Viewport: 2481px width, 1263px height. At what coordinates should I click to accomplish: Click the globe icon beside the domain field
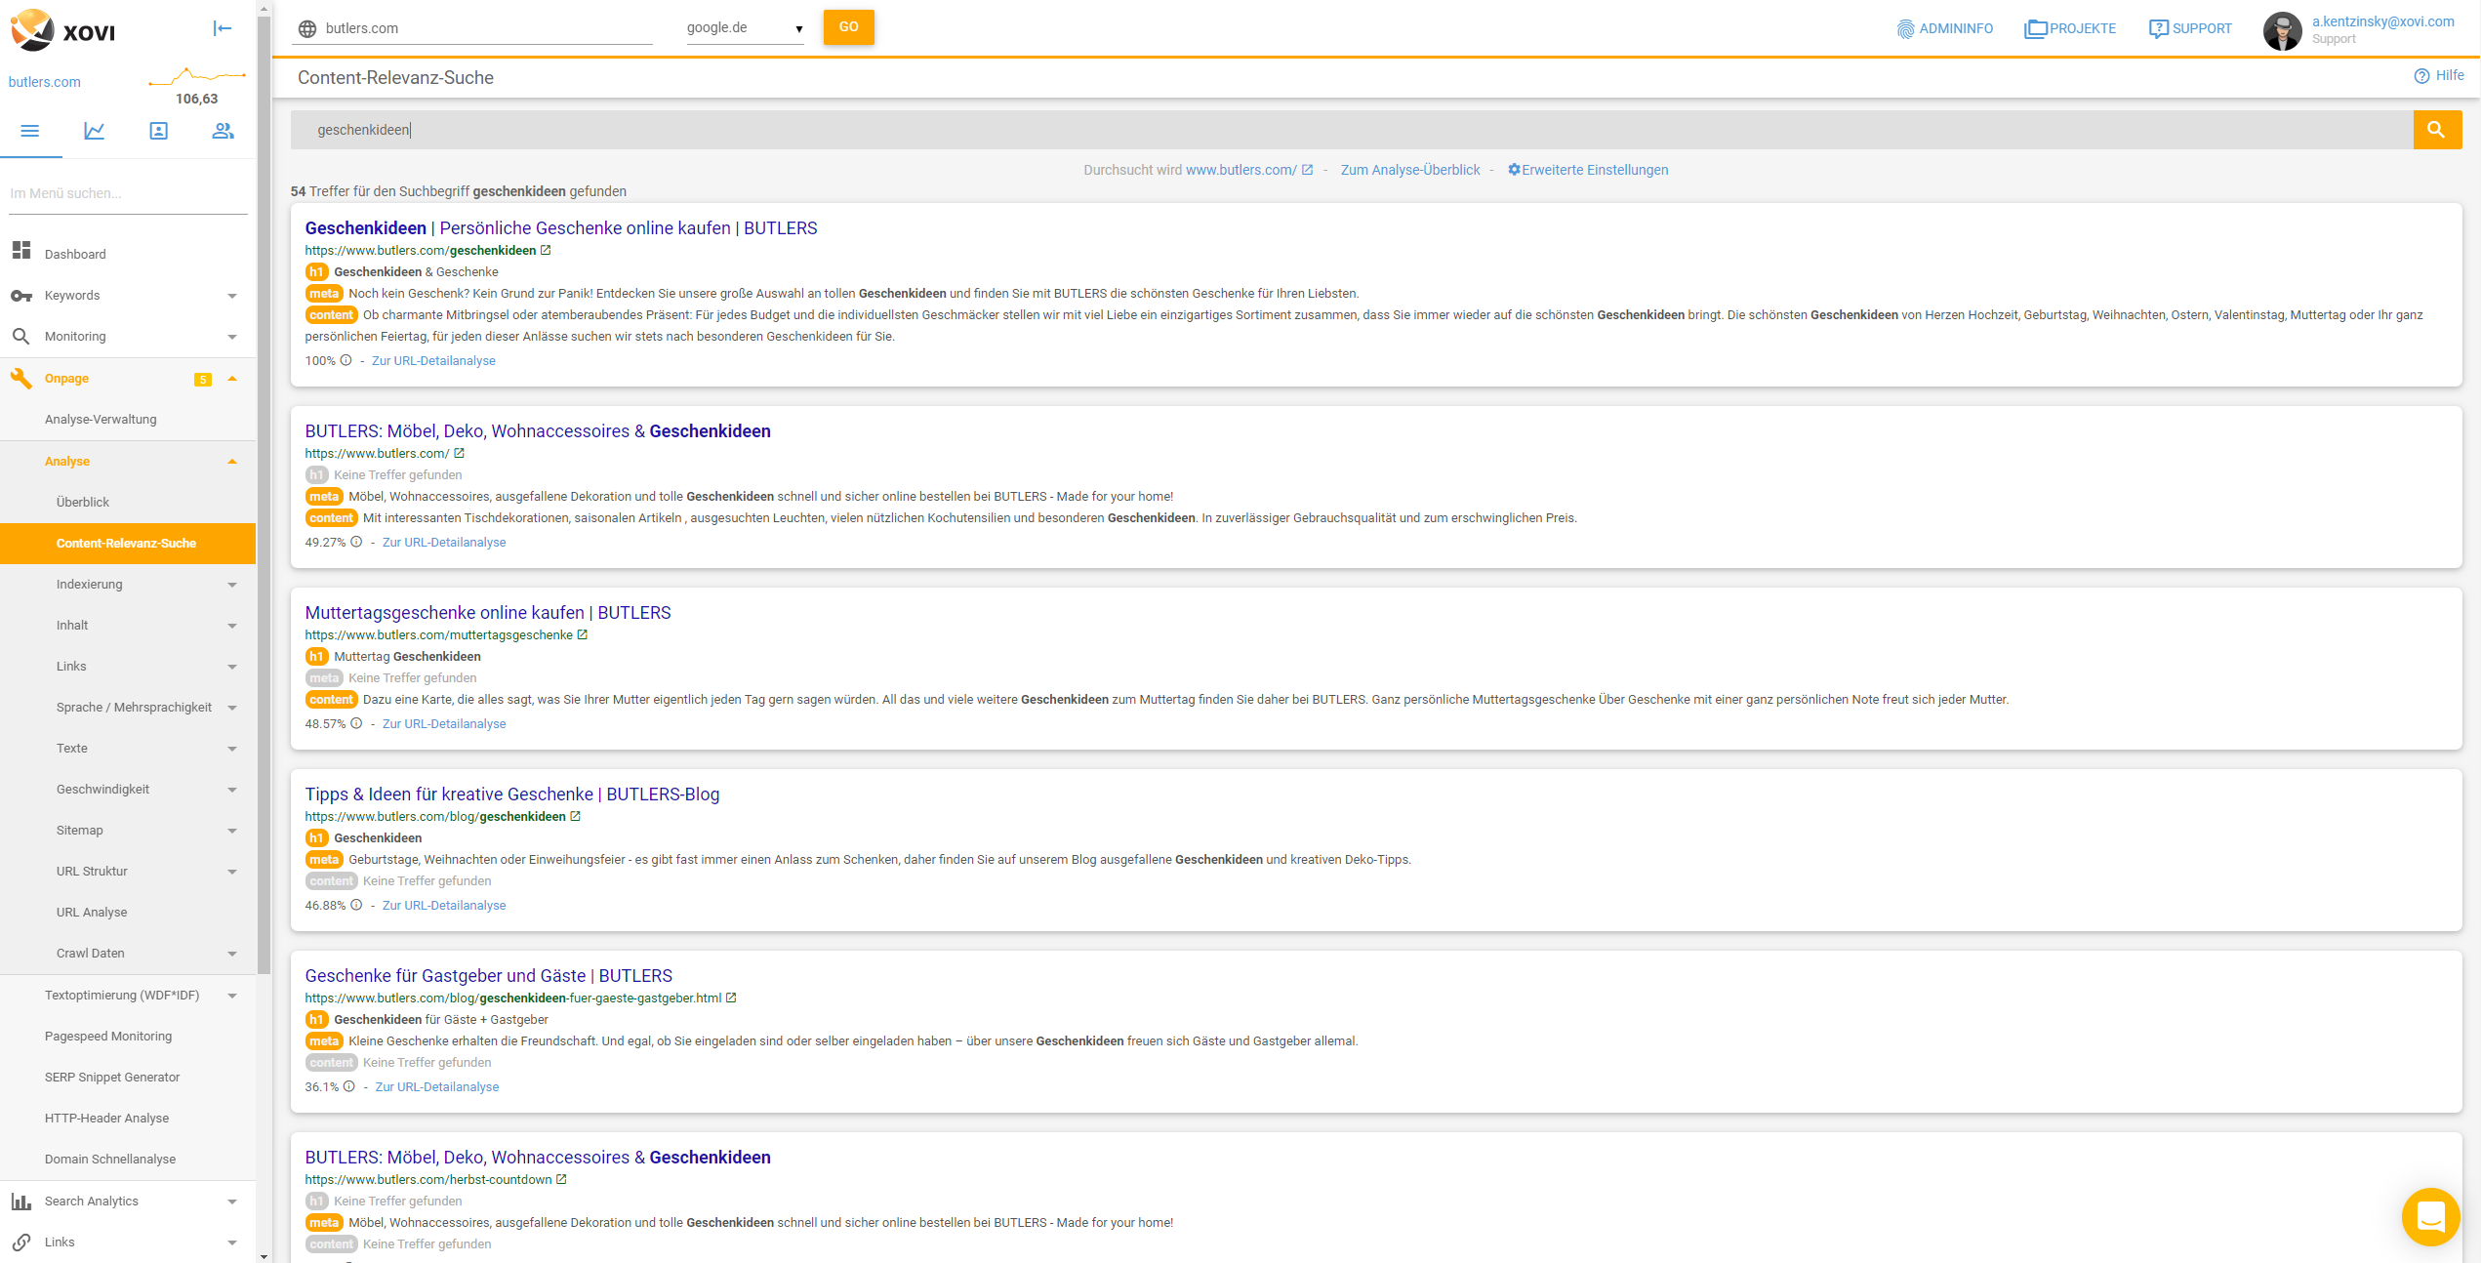point(307,29)
